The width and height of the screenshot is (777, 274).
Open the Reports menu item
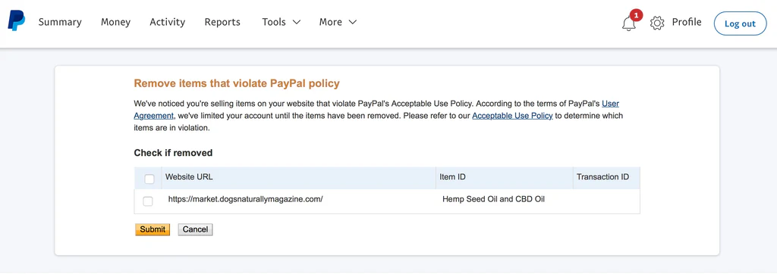click(222, 22)
